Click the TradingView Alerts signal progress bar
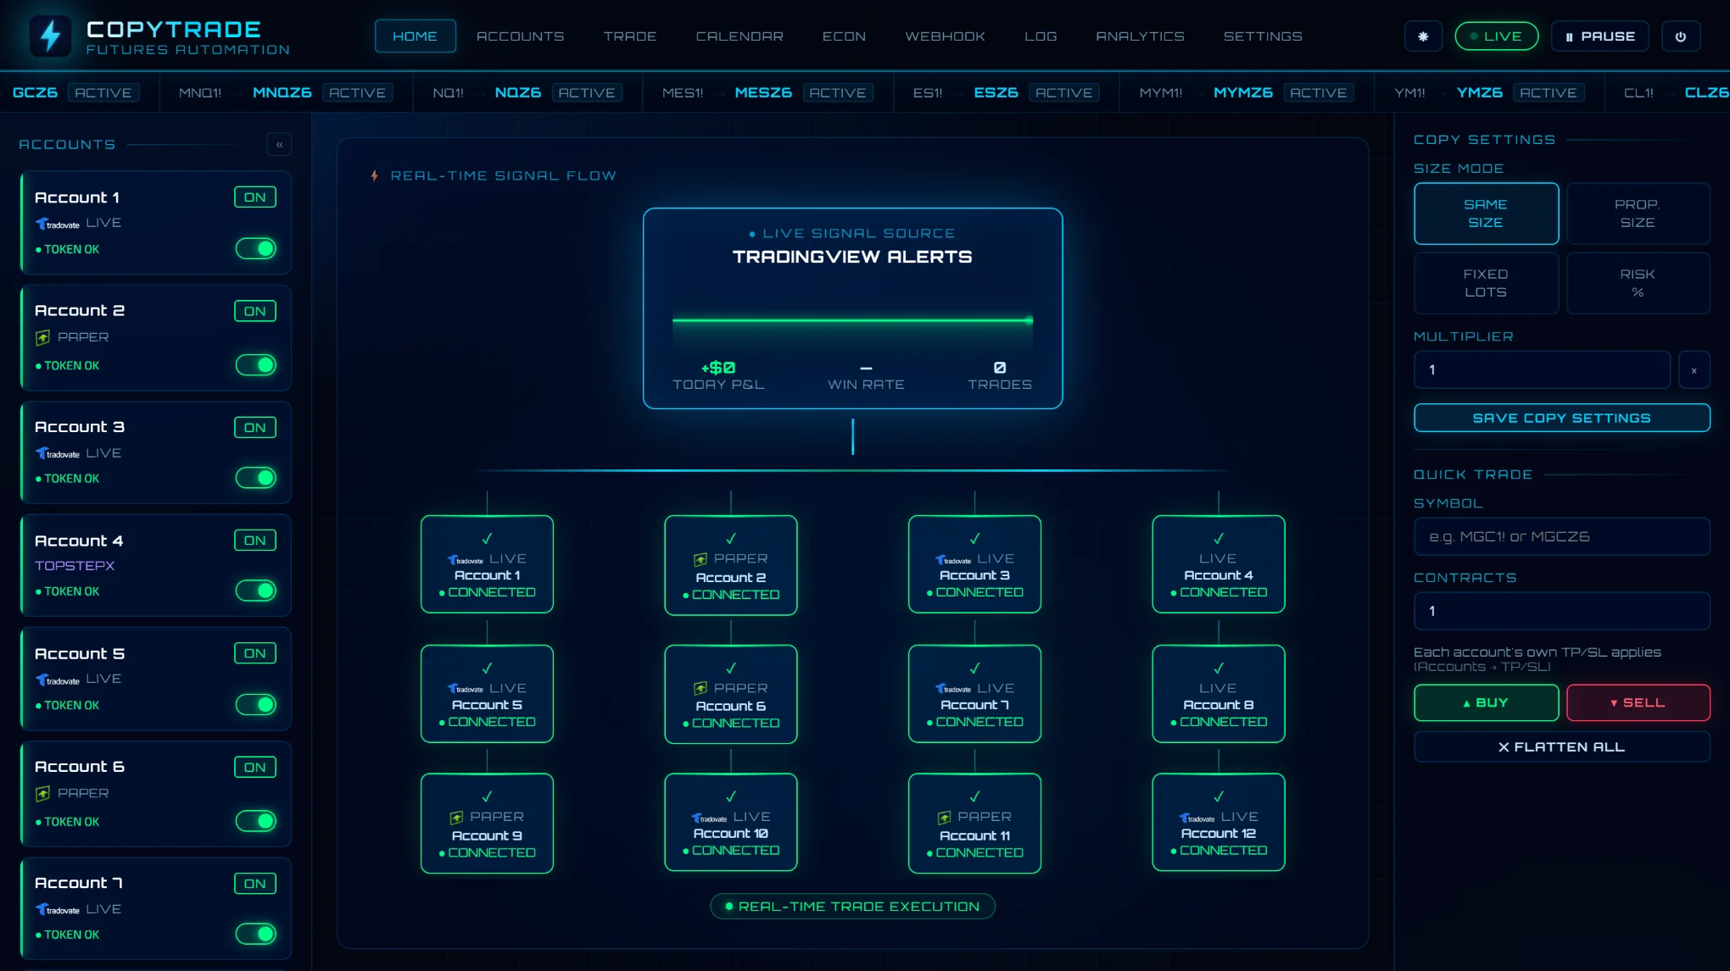This screenshot has height=971, width=1730. 852,321
